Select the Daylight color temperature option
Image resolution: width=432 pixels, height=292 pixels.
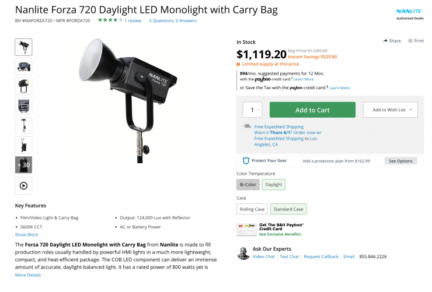(x=273, y=185)
